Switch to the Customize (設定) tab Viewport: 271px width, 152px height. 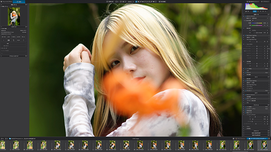tap(19, 2)
